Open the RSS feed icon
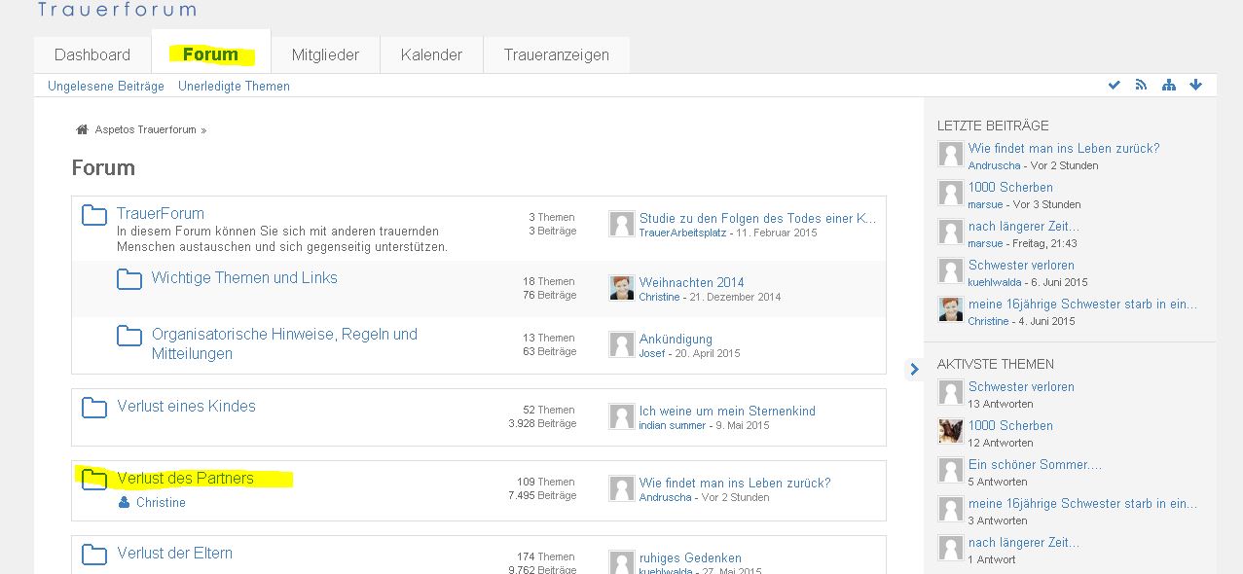The height and width of the screenshot is (574, 1243). 1141,86
